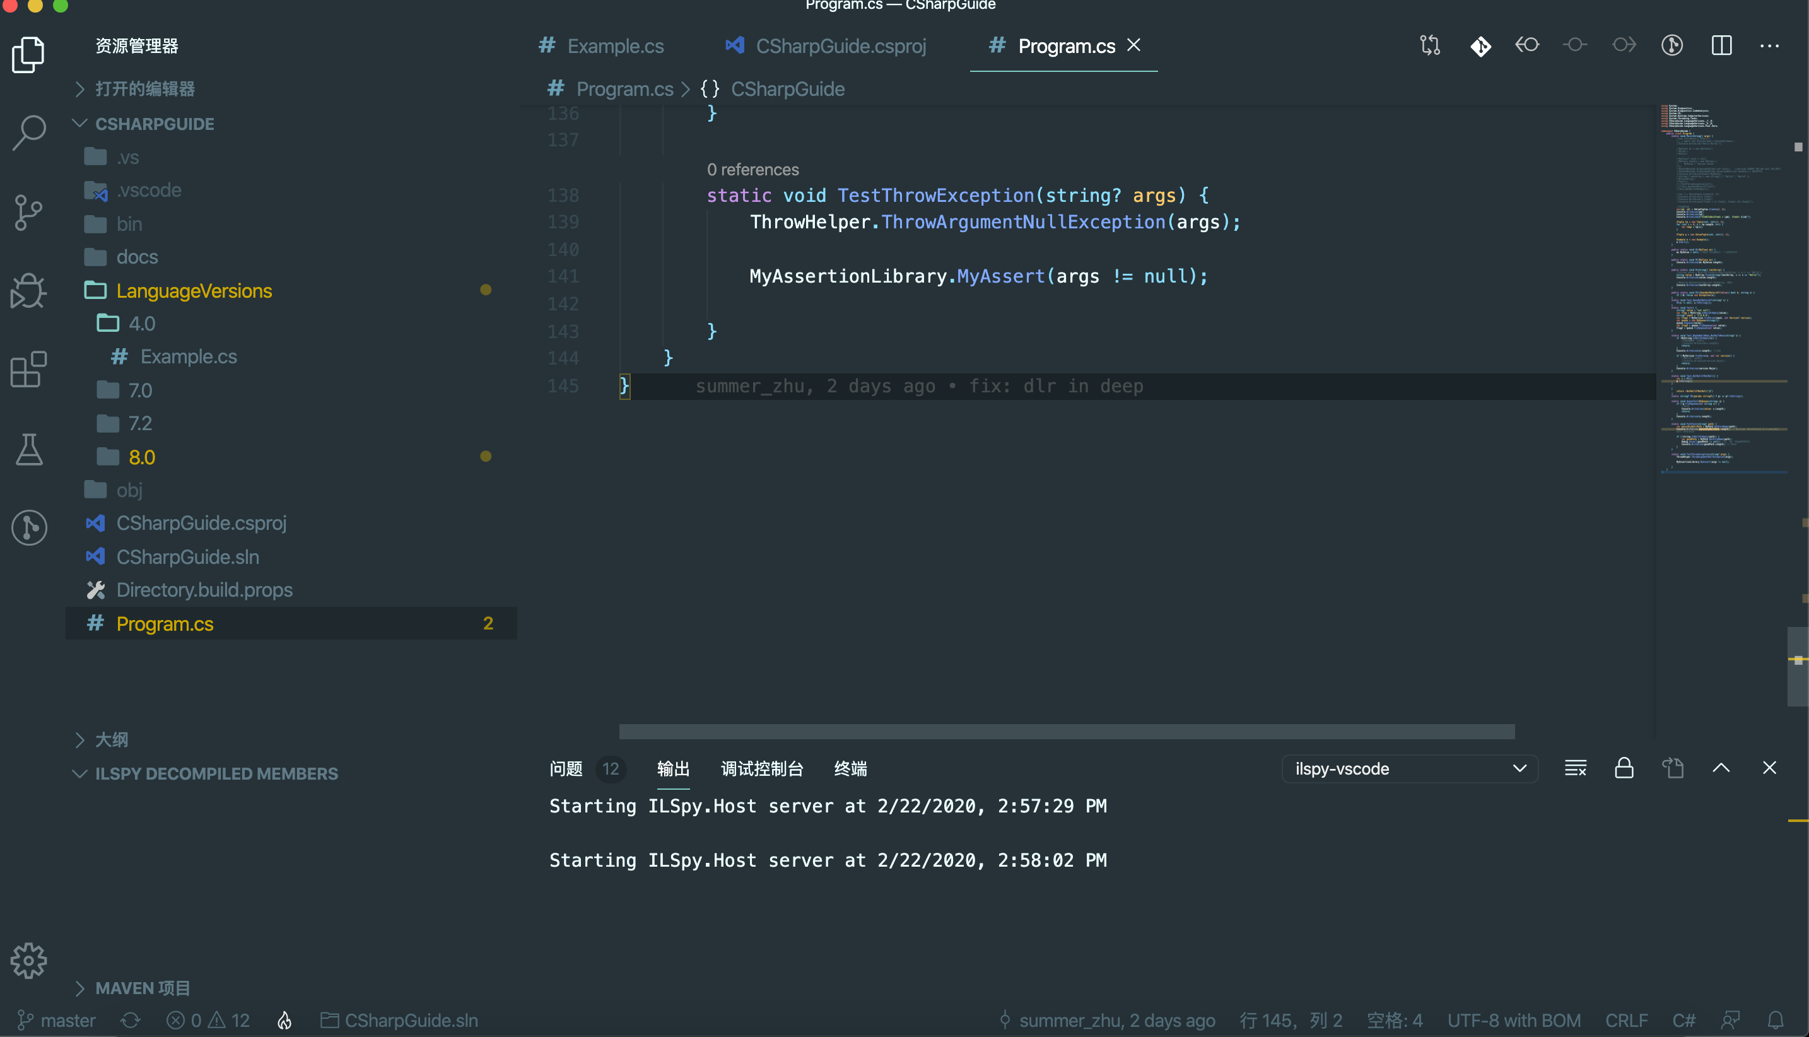1809x1037 pixels.
Task: Click the CSharpGuide breadcrumb item
Action: [787, 88]
